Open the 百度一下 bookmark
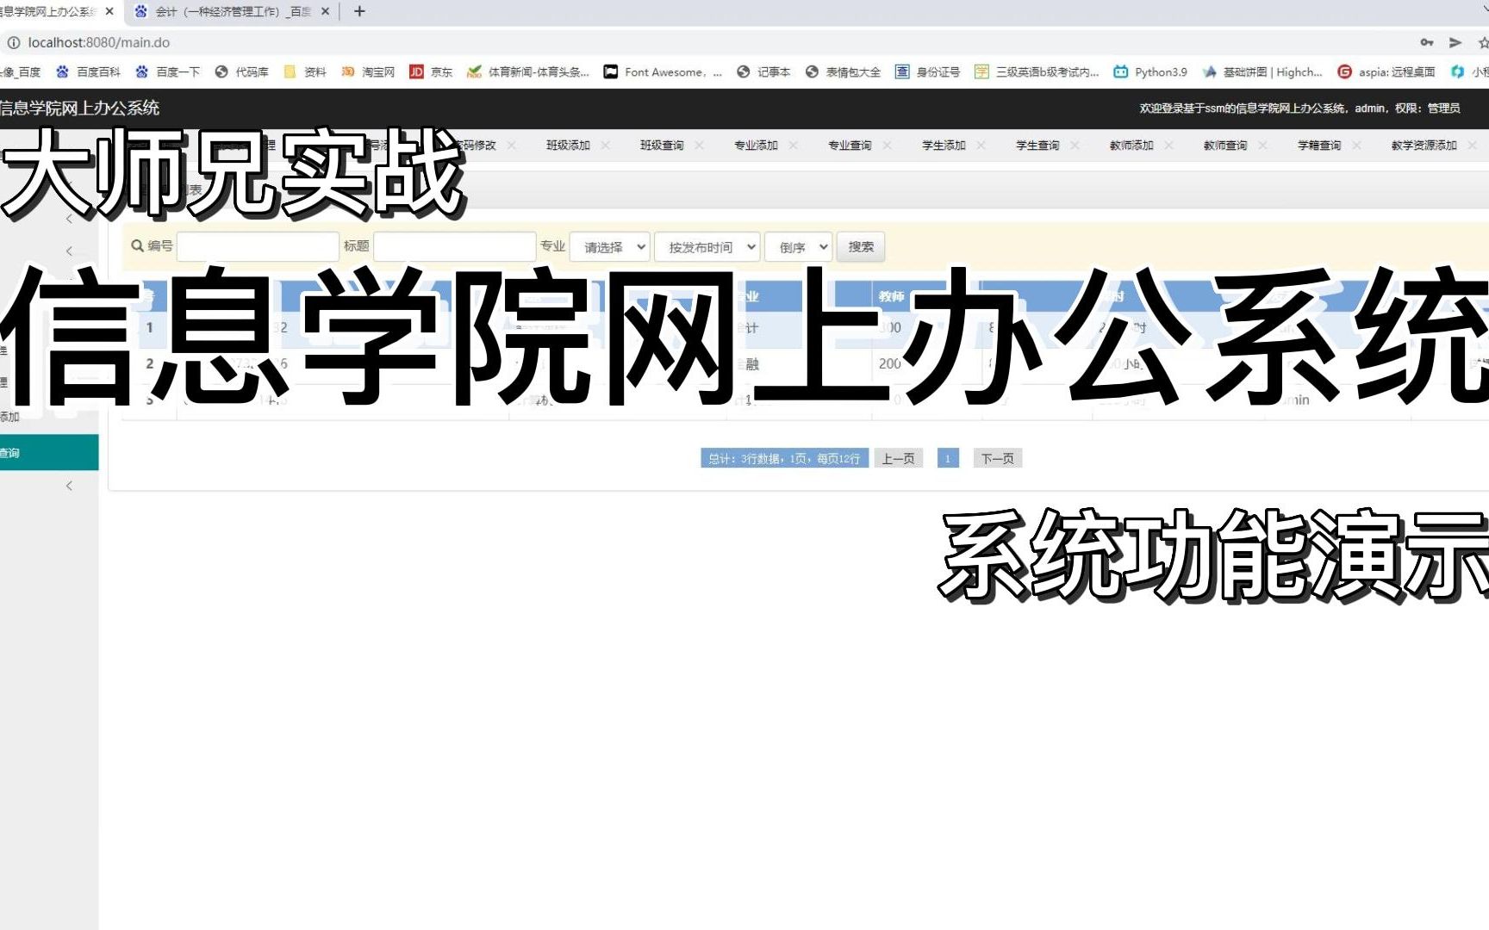 (x=168, y=72)
